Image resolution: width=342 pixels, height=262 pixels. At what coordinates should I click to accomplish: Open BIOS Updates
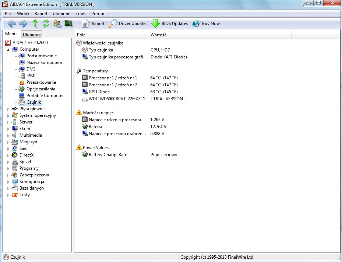tap(170, 24)
